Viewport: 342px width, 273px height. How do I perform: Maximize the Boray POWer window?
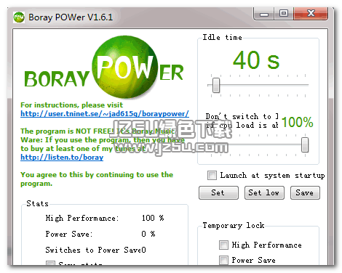(284, 14)
